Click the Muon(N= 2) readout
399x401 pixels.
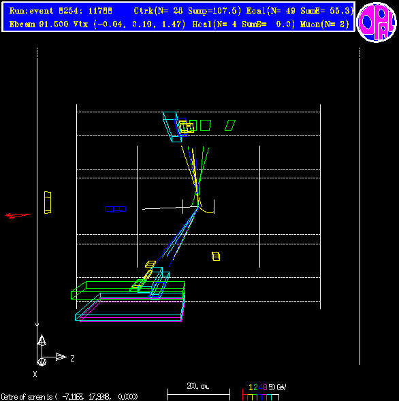(325, 25)
